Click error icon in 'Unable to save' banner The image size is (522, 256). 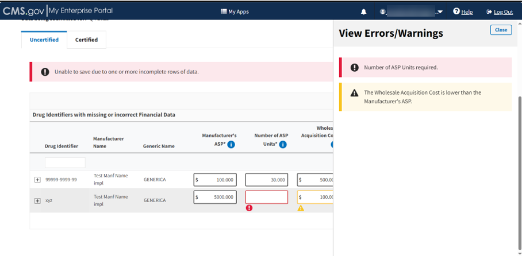(45, 72)
